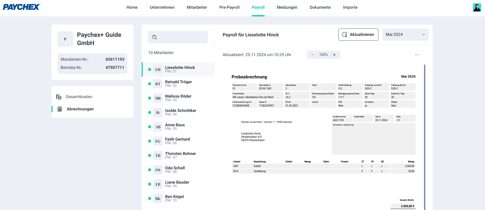Click the TB initials avatar
Image resolution: width=485 pixels, height=210 pixels.
[158, 155]
